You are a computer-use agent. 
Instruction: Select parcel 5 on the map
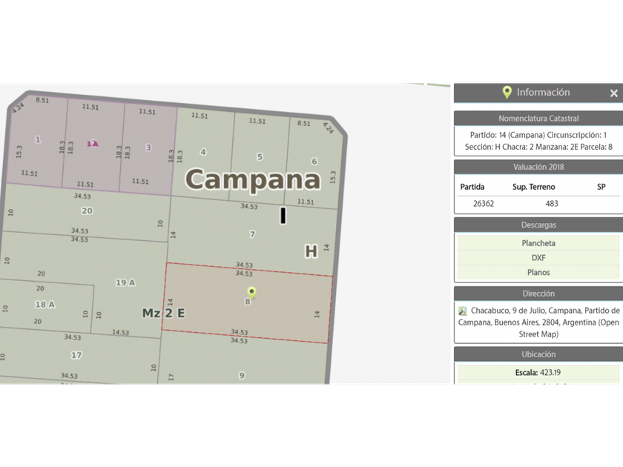(260, 157)
